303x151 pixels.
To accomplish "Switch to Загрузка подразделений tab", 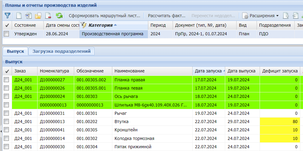I will [x=62, y=51].
